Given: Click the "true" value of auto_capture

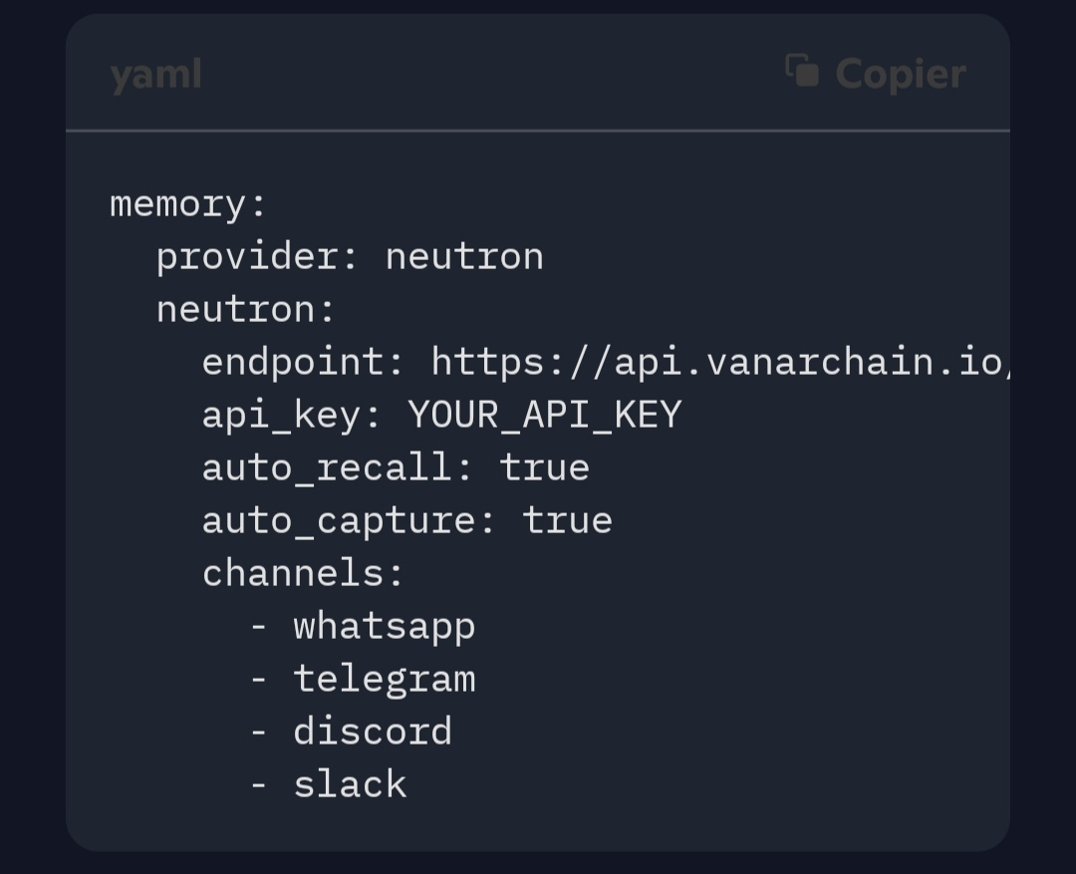Looking at the screenshot, I should (568, 520).
